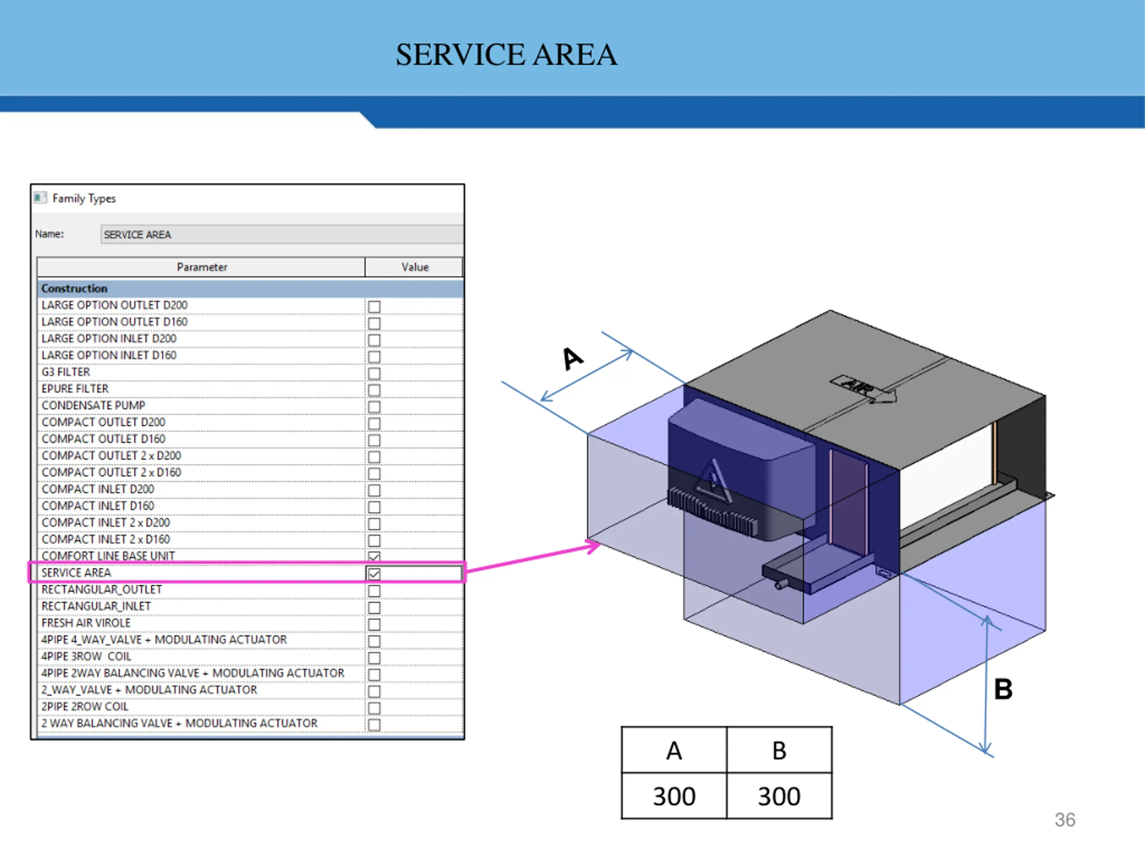Check the FRESH AIR VIROLE box
1145x859 pixels.
click(x=374, y=625)
